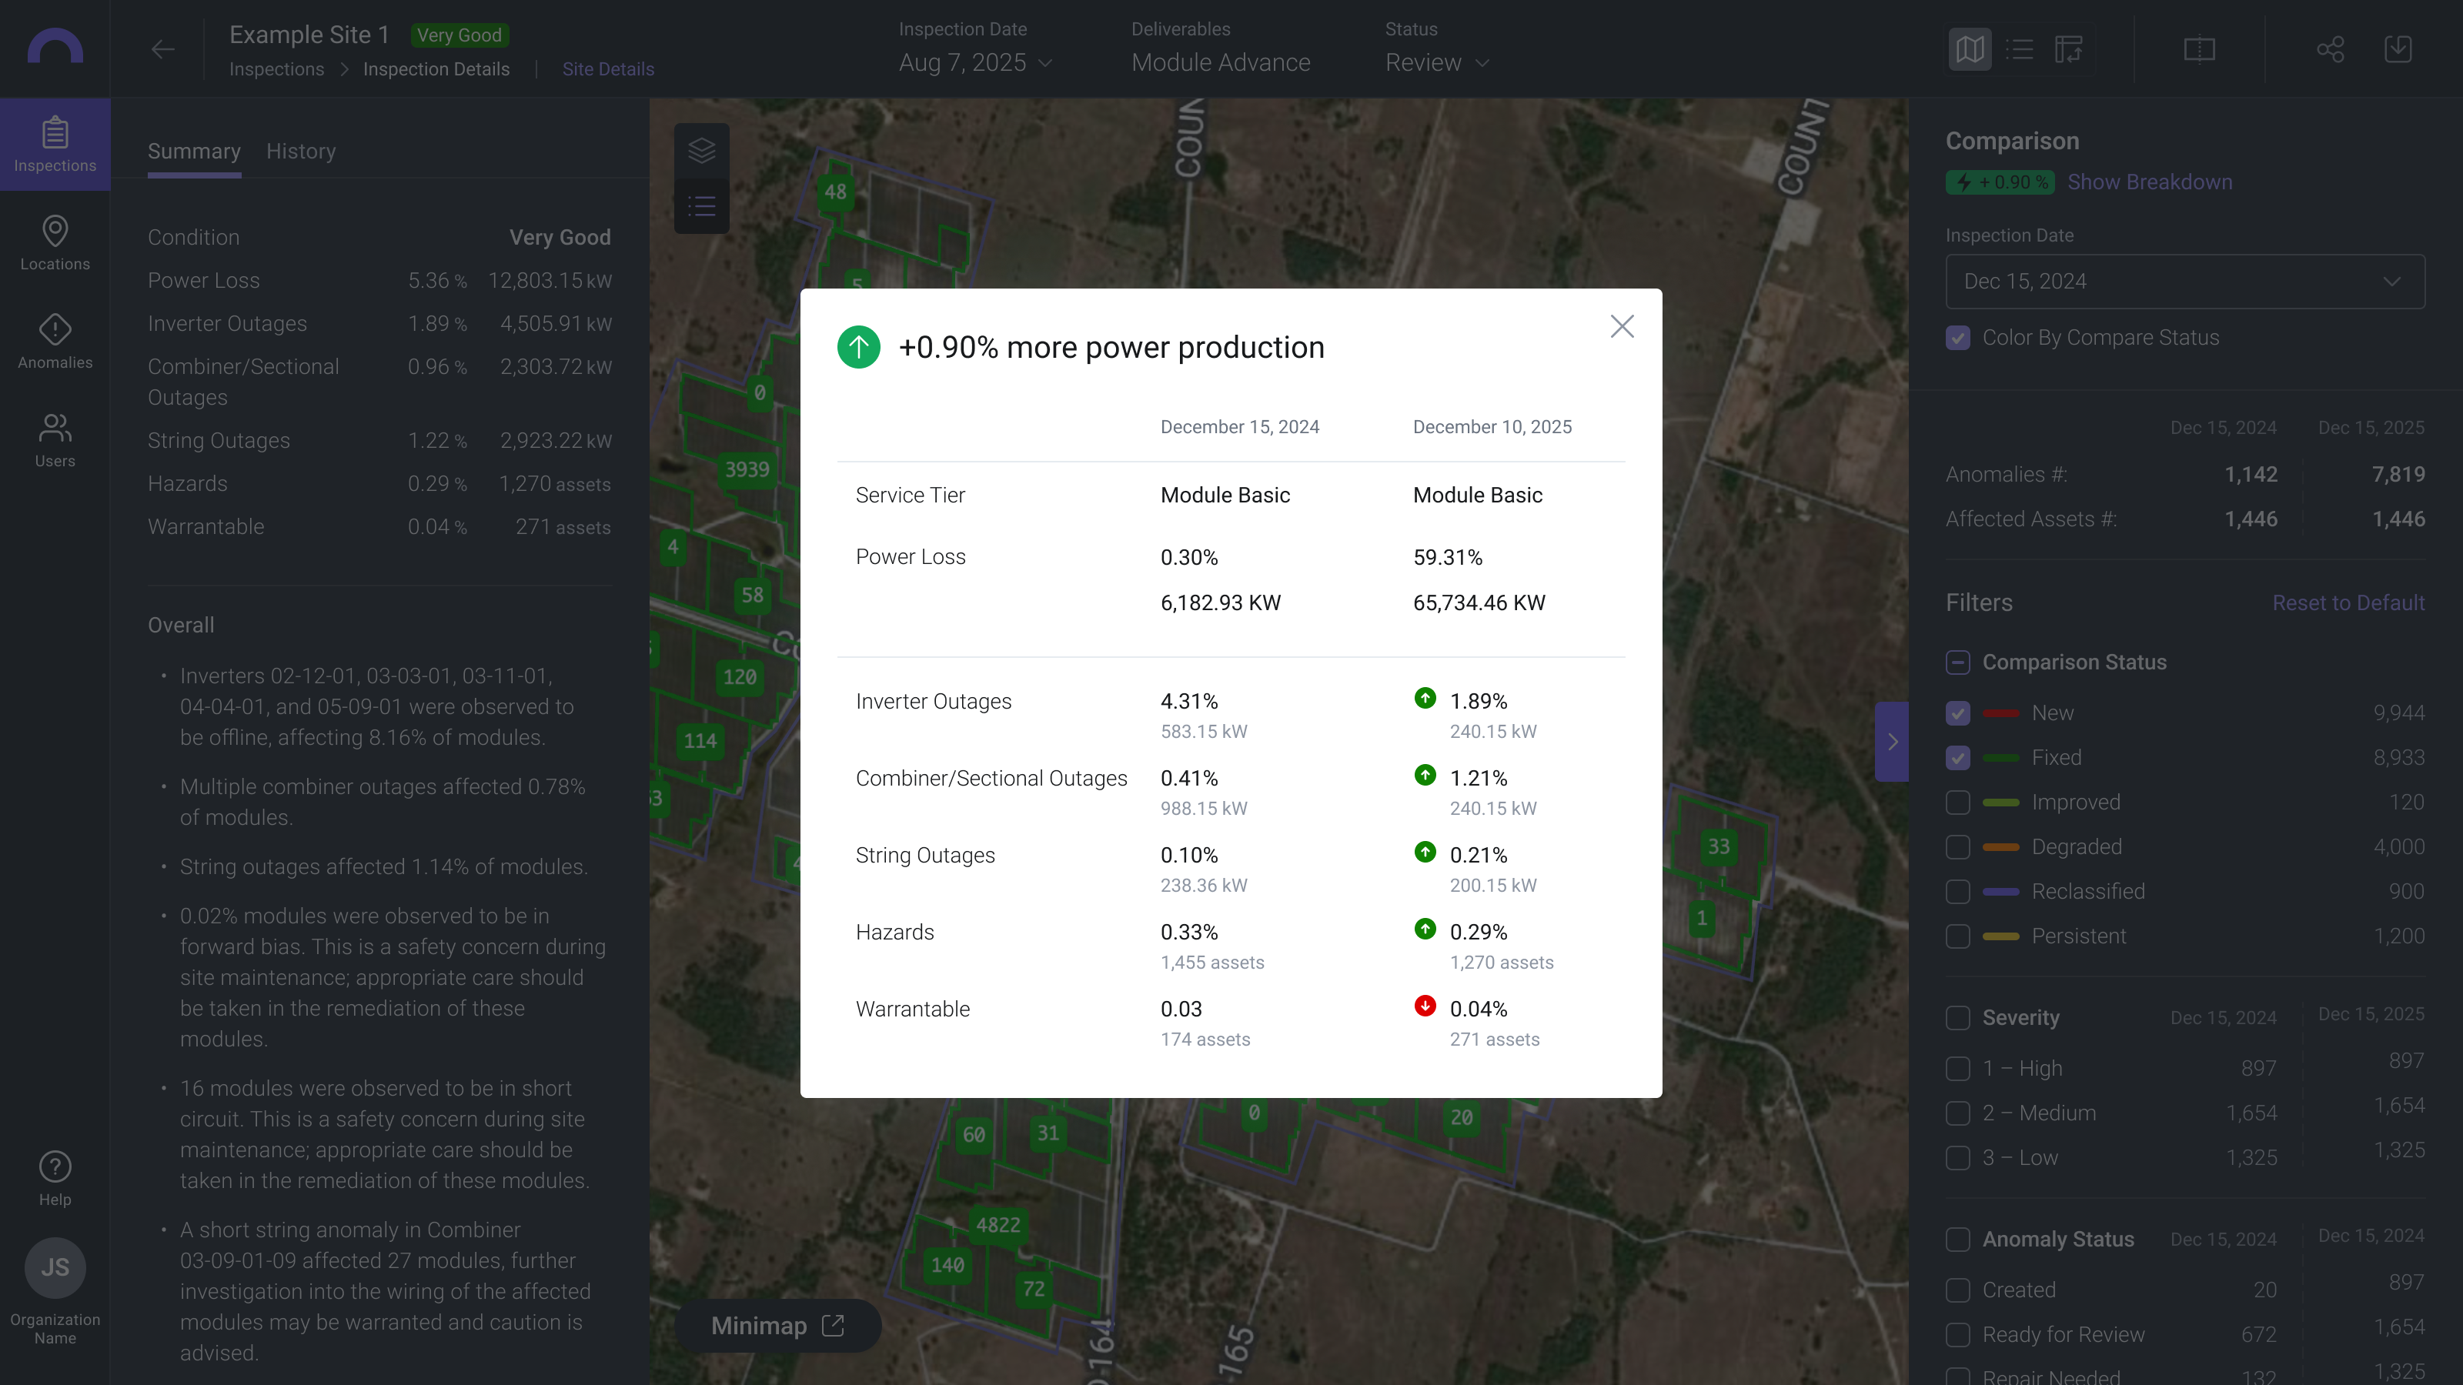This screenshot has height=1385, width=2463.
Task: Open the Locations sidebar section
Action: pos(55,243)
